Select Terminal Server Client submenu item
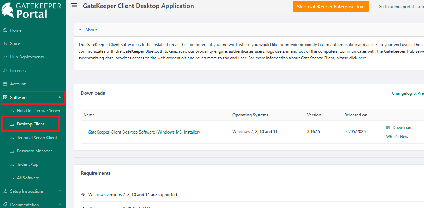Screen dimensions: 424x208 (x=37, y=138)
